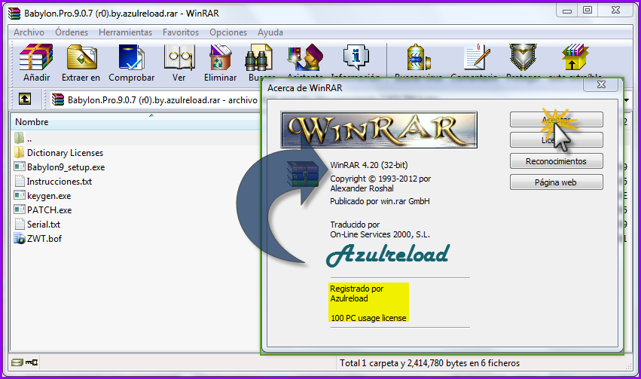Click the Eliminar recycle bin icon
The width and height of the screenshot is (641, 379).
(x=221, y=57)
